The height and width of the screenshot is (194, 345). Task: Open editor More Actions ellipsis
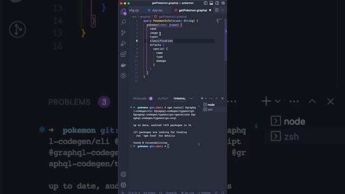point(223,10)
